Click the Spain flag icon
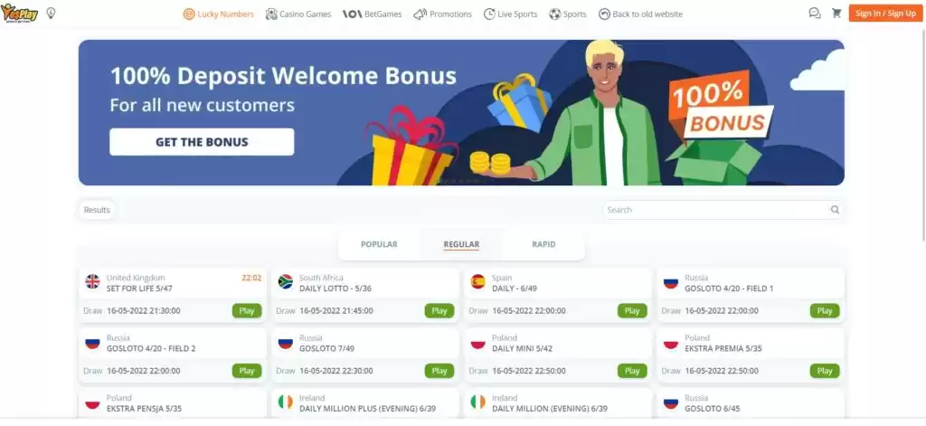The height and width of the screenshot is (426, 926). [x=477, y=282]
